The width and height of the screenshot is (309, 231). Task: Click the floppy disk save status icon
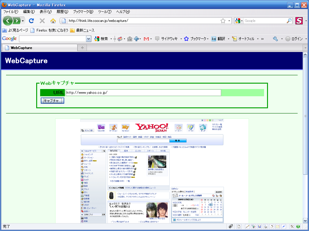(x=260, y=226)
